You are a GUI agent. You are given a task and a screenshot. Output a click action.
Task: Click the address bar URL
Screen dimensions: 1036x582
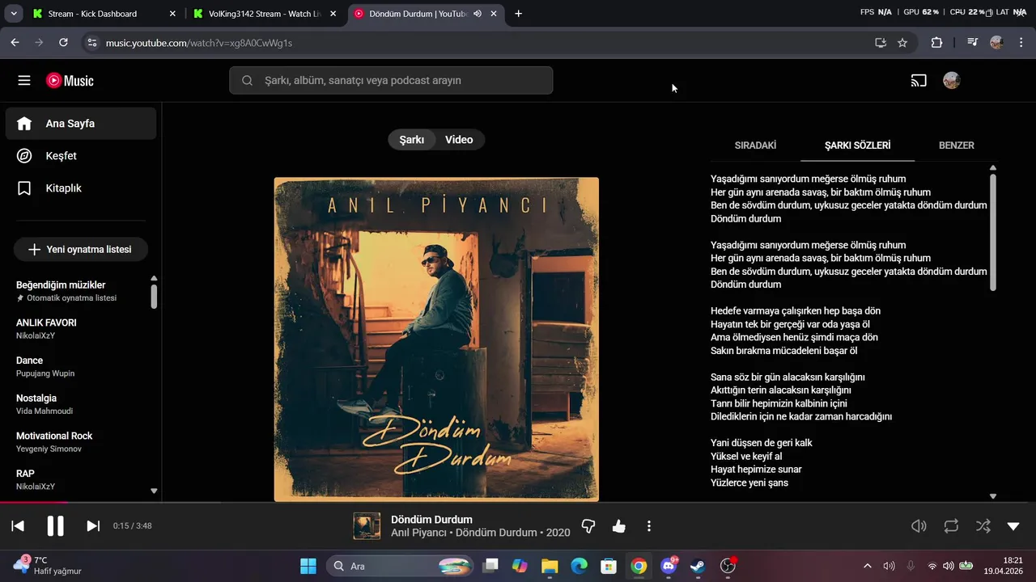click(x=199, y=43)
